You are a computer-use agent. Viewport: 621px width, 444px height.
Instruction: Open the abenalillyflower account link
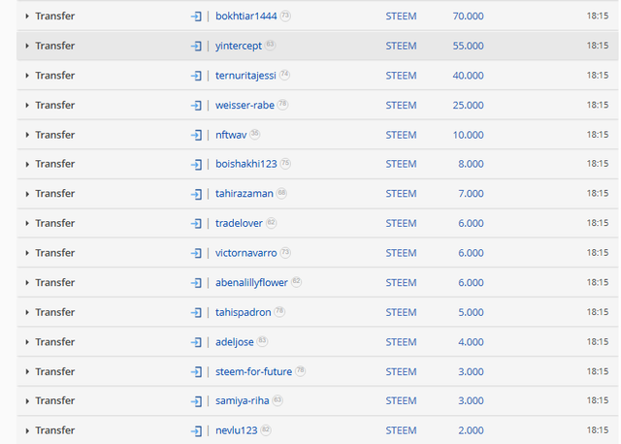(251, 283)
